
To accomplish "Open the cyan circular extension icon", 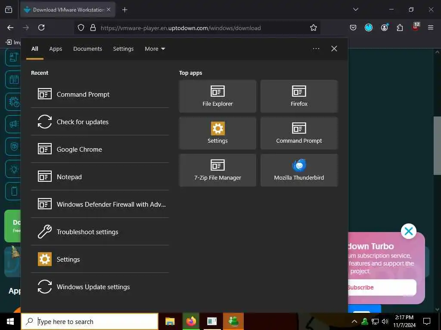I will tap(369, 27).
